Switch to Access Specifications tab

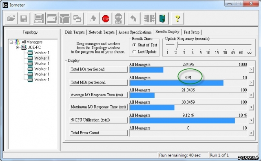pyautogui.click(x=135, y=32)
